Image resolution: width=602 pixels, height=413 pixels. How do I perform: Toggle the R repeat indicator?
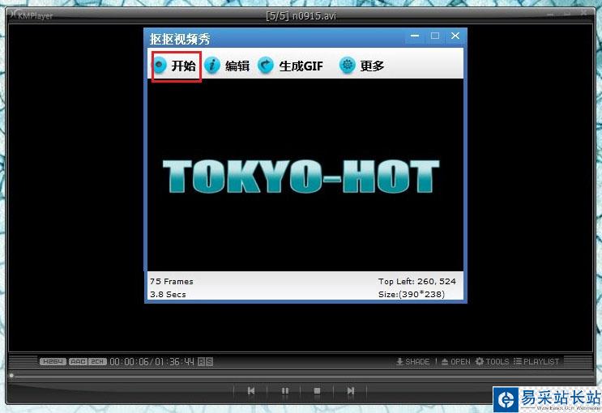coord(202,361)
